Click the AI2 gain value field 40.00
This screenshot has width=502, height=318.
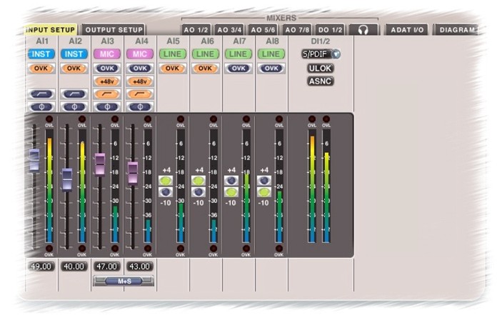pyautogui.click(x=74, y=267)
